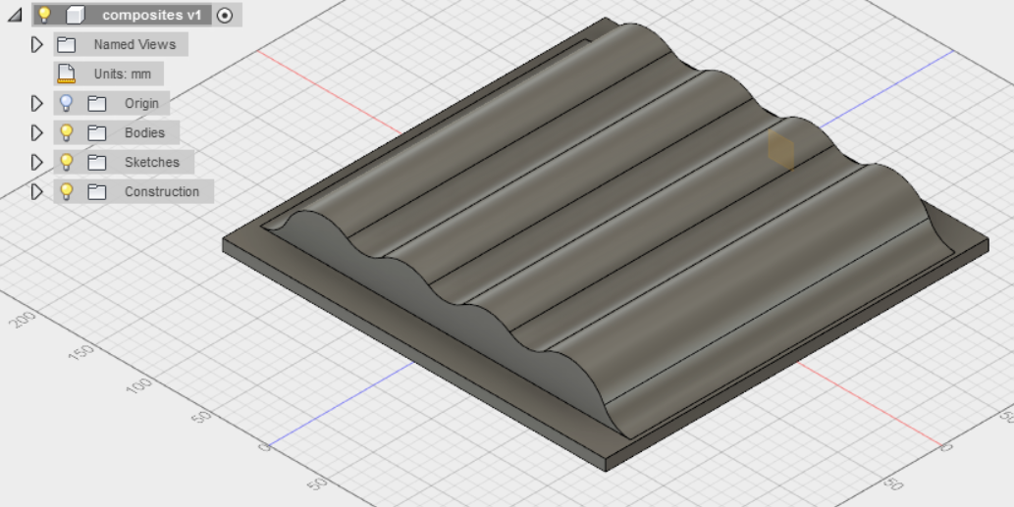Show the Origin with its lightbulb
The height and width of the screenshot is (507, 1014).
[x=66, y=103]
